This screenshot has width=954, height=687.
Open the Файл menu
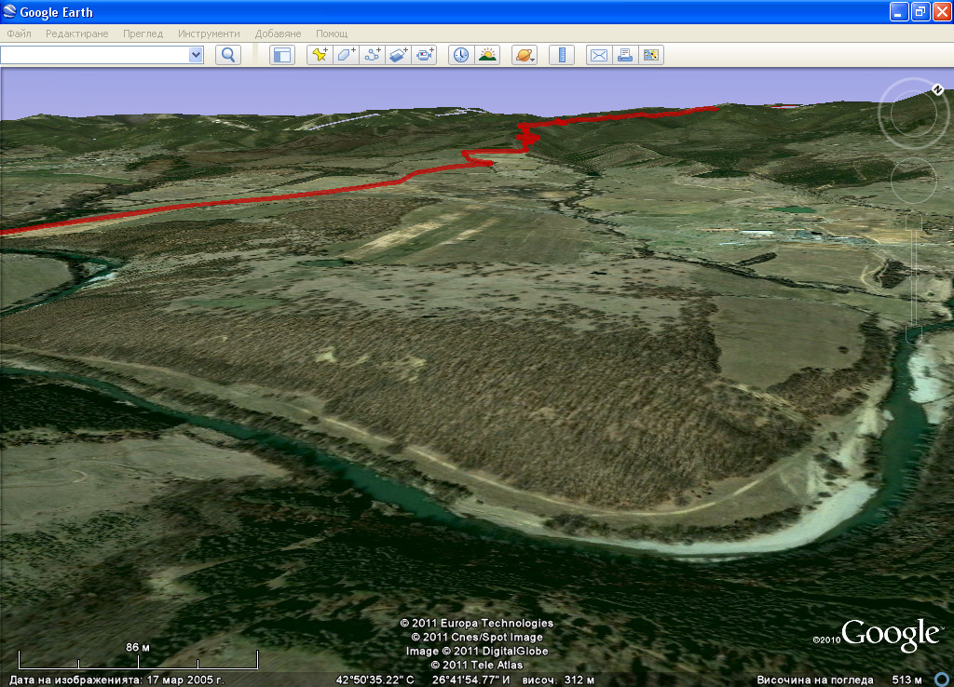(x=19, y=34)
